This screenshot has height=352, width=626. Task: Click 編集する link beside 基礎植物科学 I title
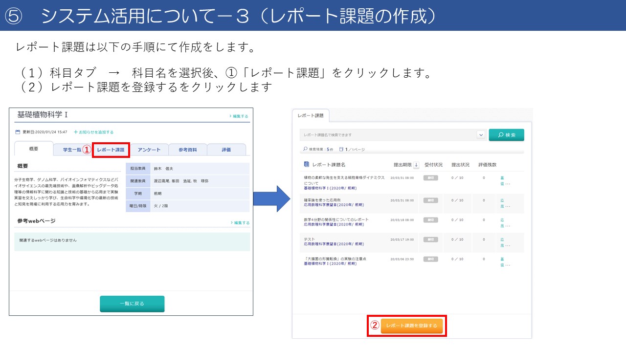click(239, 116)
